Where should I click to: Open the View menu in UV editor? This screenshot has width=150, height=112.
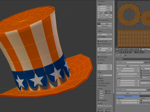click(121, 49)
